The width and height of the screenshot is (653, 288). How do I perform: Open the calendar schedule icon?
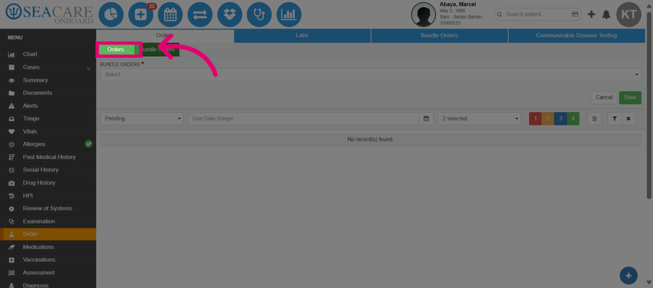tap(170, 15)
